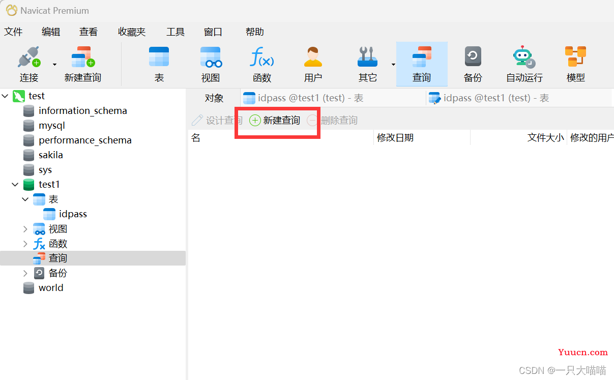Collapse the test connection node

tap(5, 96)
